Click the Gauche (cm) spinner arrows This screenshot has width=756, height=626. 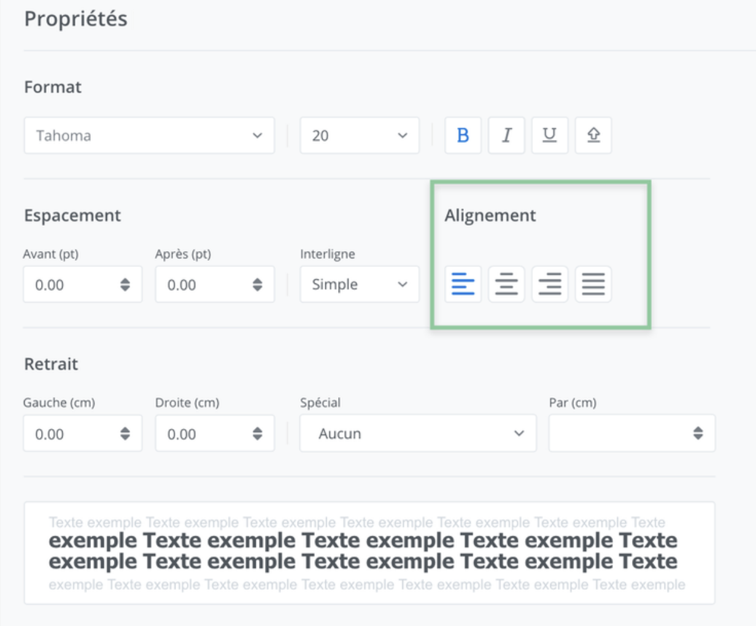point(125,433)
